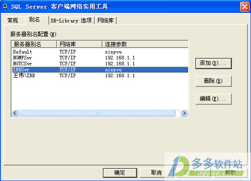This screenshot has height=181, width=251.
Task: Select the Default alias row
Action: tap(100, 52)
